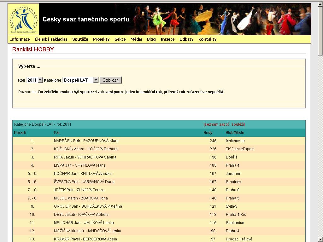Select KOŽUŠNÍK Adam - KOČOVÁ Barbora row
The image size is (323, 242).
pos(159,149)
